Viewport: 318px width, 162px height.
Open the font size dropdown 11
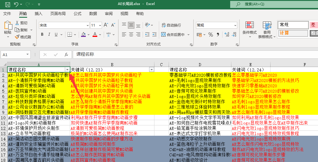(100, 25)
